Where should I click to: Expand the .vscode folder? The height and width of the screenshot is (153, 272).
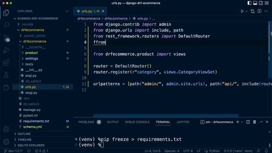pos(27,24)
